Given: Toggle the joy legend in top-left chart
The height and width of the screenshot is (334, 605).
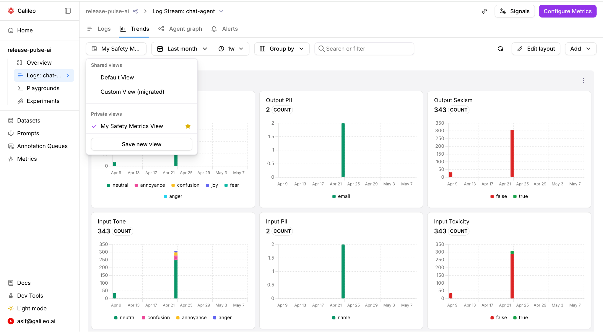Looking at the screenshot, I should [212, 185].
